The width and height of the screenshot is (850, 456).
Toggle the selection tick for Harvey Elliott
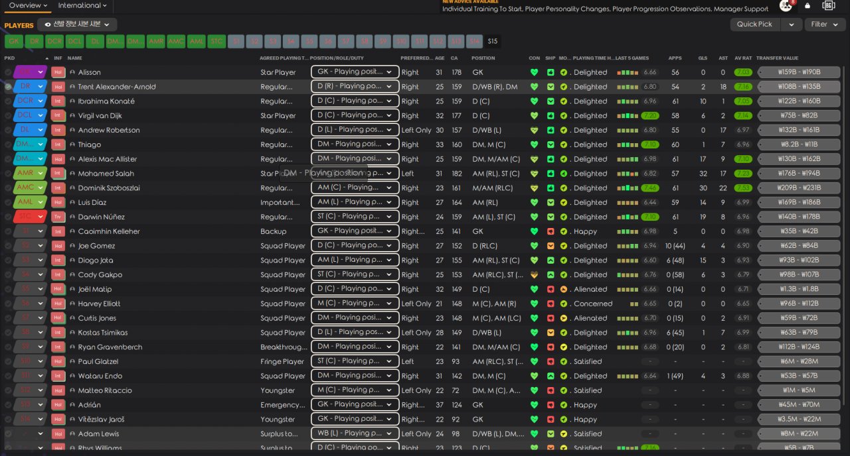click(x=8, y=304)
